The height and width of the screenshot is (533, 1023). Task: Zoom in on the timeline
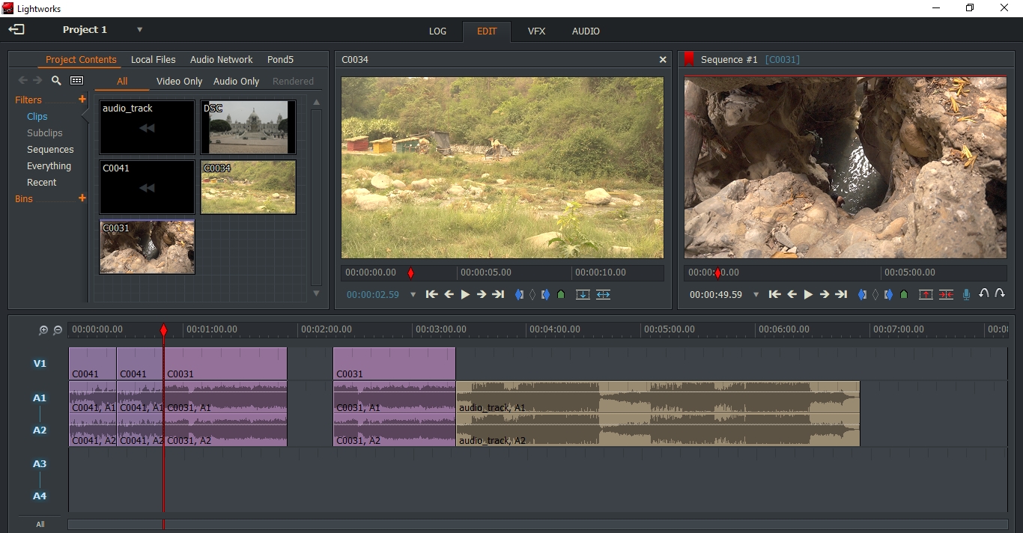point(43,330)
